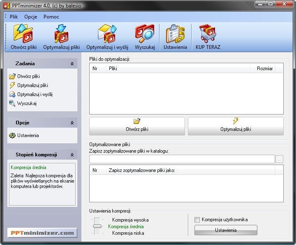296x245 pixels.
Task: Enable the Kompresja użytkownika checkbox
Action: (197, 220)
